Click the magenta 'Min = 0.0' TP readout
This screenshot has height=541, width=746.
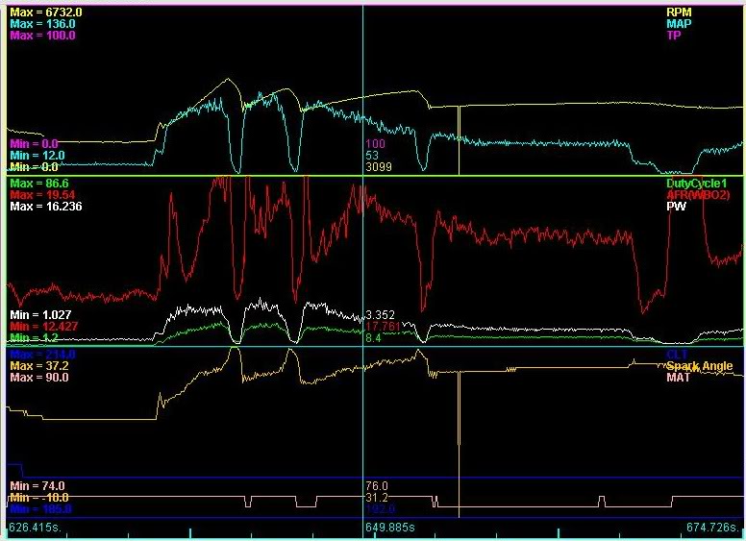[34, 144]
